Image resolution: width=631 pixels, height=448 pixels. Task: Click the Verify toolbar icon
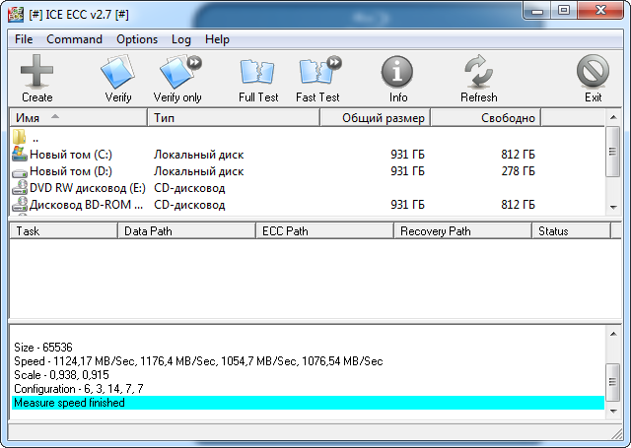pyautogui.click(x=118, y=72)
